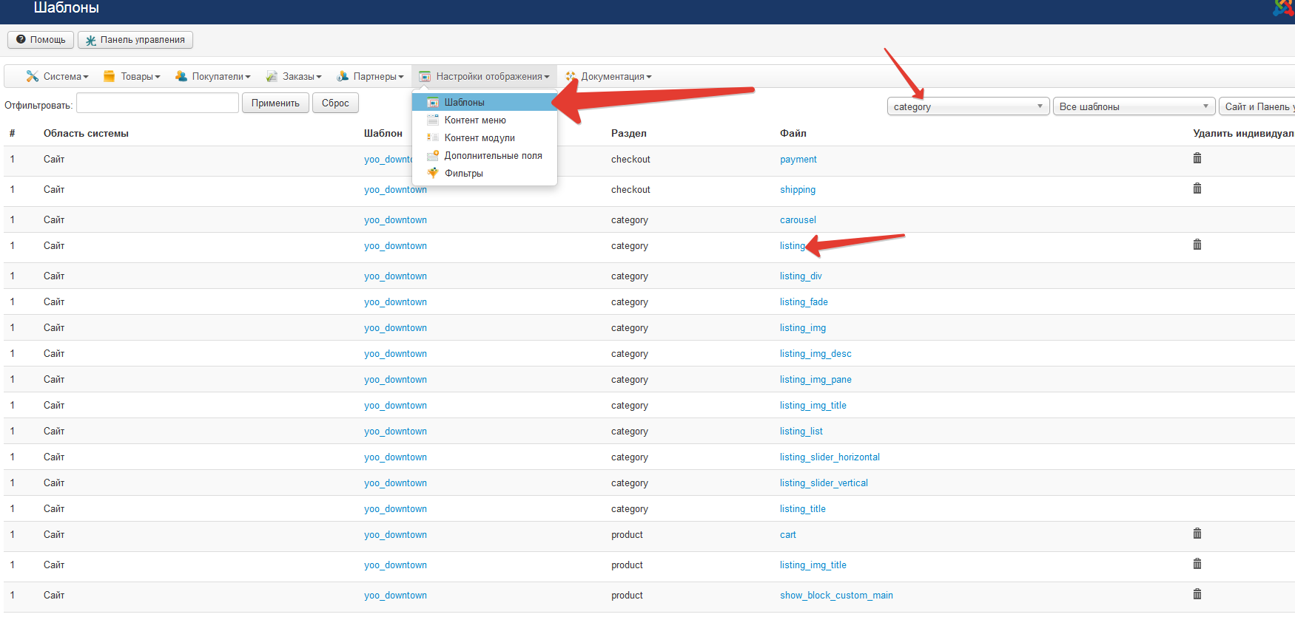The height and width of the screenshot is (617, 1295).
Task: Open the Покупатели dropdown menu
Action: pos(213,77)
